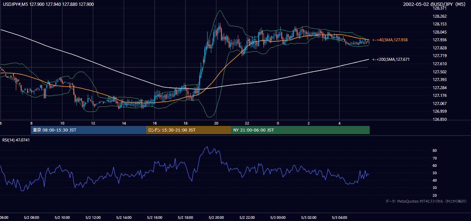
Task: Click RSI scale level 70
Action: click(435, 158)
